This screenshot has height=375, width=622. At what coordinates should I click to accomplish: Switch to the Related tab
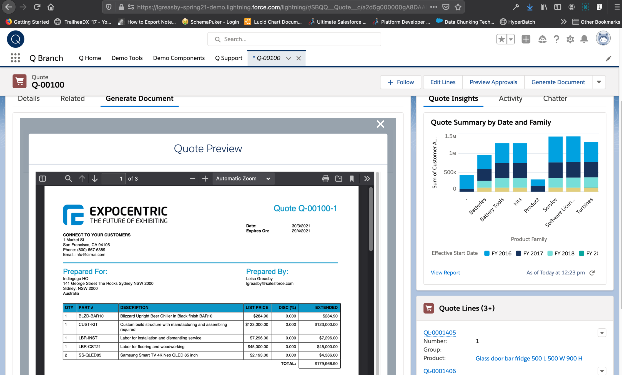point(72,98)
